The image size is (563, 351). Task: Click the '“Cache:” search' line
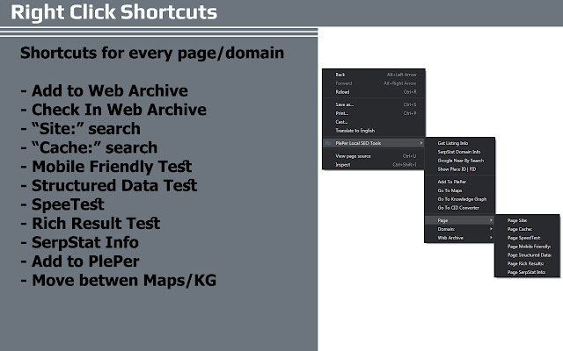[x=89, y=147]
